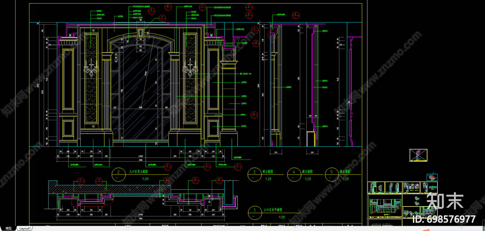The height and width of the screenshot is (231, 485).
Task: Select 剖立面图 title beside bubble 5
Action: [345, 172]
